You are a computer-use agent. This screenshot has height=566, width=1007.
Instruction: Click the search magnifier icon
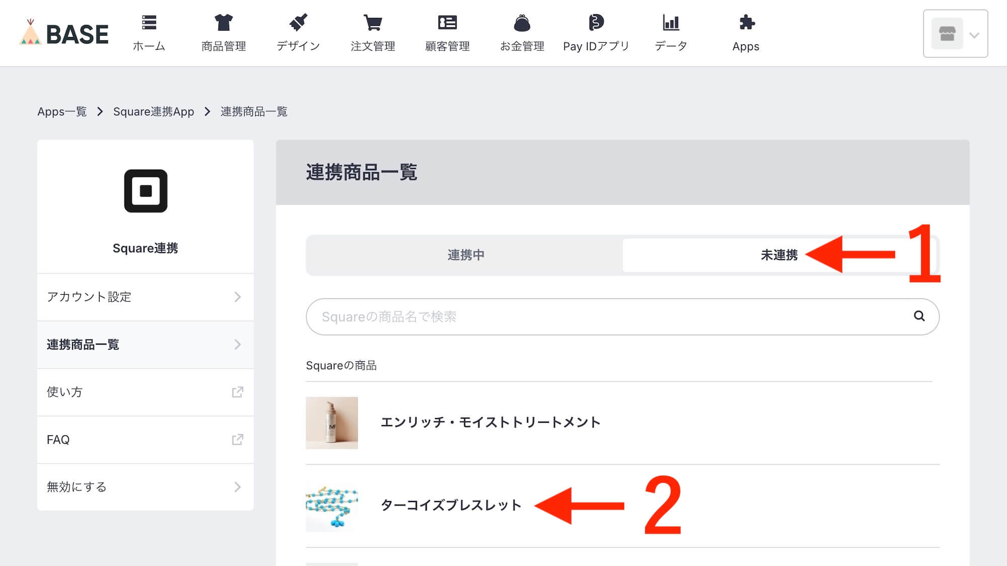point(919,316)
